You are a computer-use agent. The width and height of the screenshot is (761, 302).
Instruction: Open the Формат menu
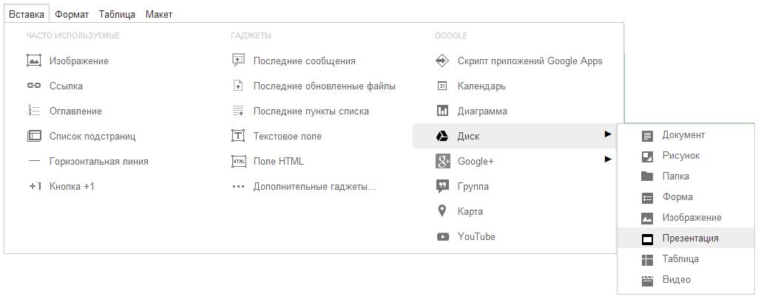(x=72, y=14)
